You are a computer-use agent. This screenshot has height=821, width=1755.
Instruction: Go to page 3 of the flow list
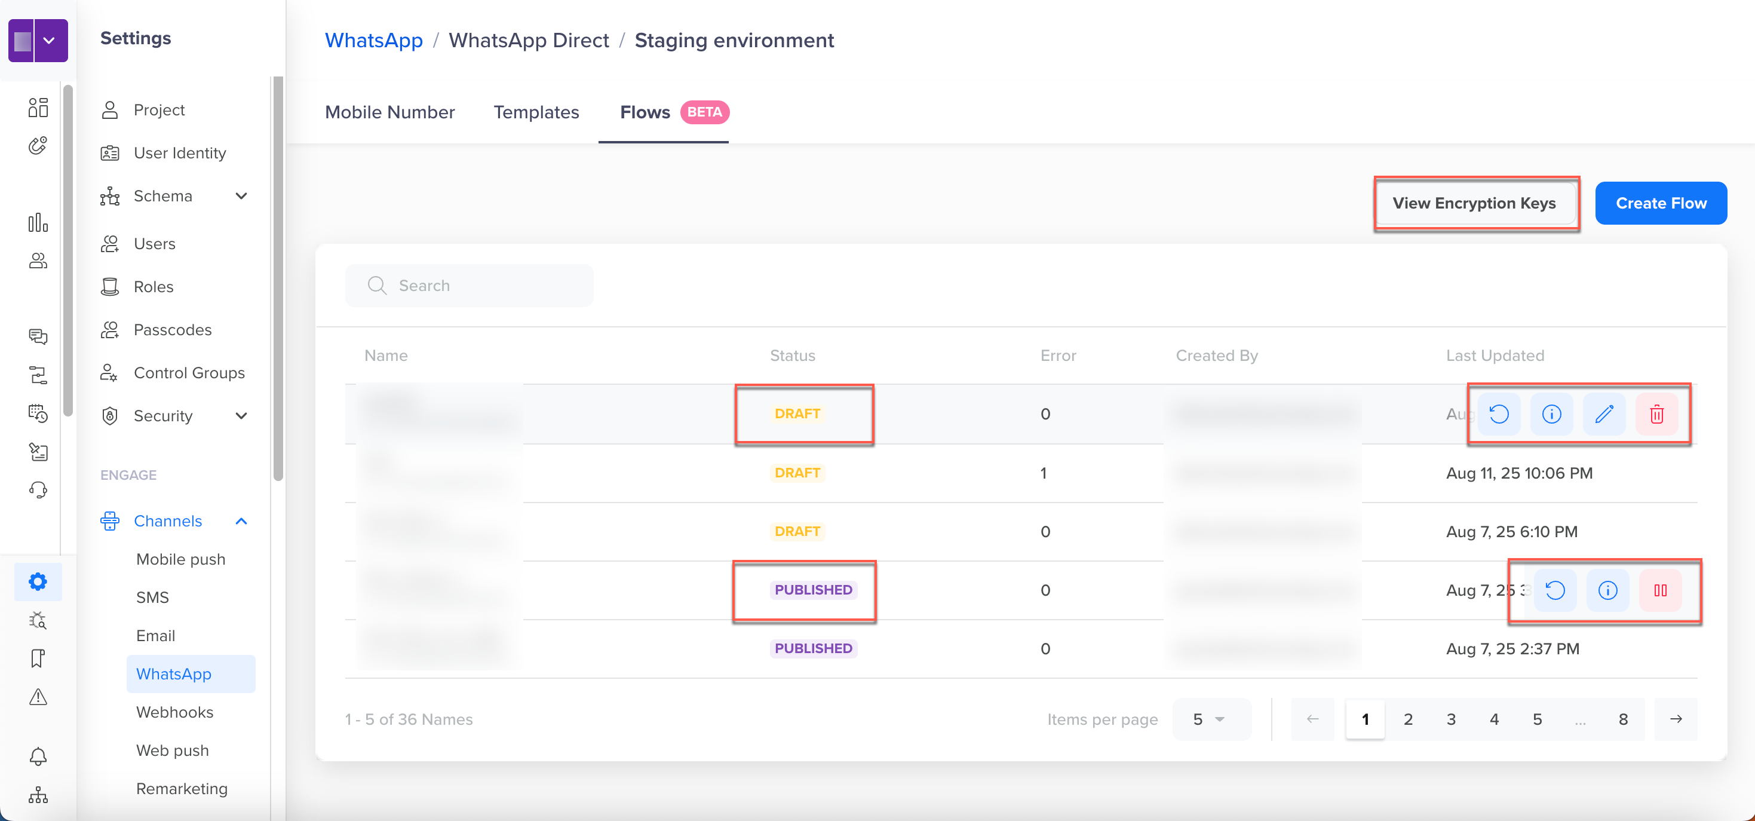pyautogui.click(x=1451, y=719)
